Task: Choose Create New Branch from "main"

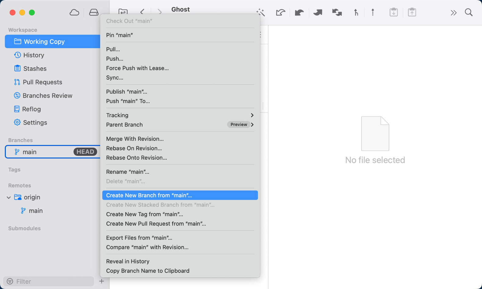Action: 180,195
